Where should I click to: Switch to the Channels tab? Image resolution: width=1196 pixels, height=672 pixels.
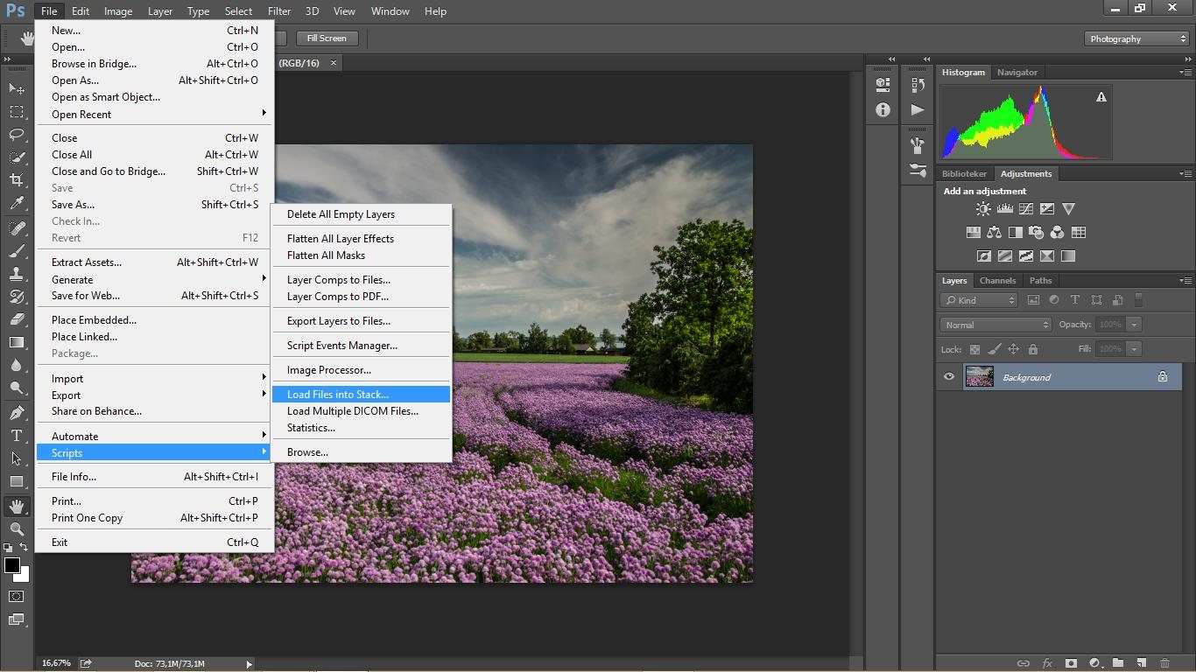[x=997, y=280]
